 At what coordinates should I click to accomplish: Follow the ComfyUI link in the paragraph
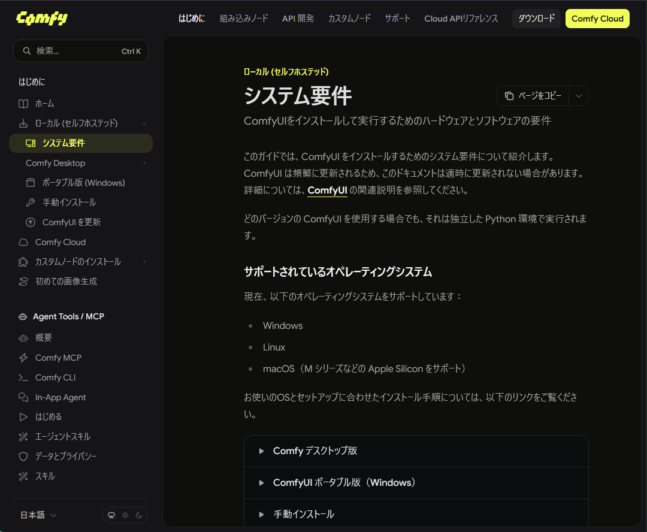(327, 191)
